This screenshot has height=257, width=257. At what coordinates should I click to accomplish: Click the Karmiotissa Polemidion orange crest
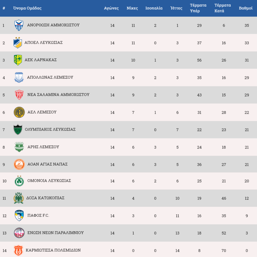pyautogui.click(x=18, y=250)
